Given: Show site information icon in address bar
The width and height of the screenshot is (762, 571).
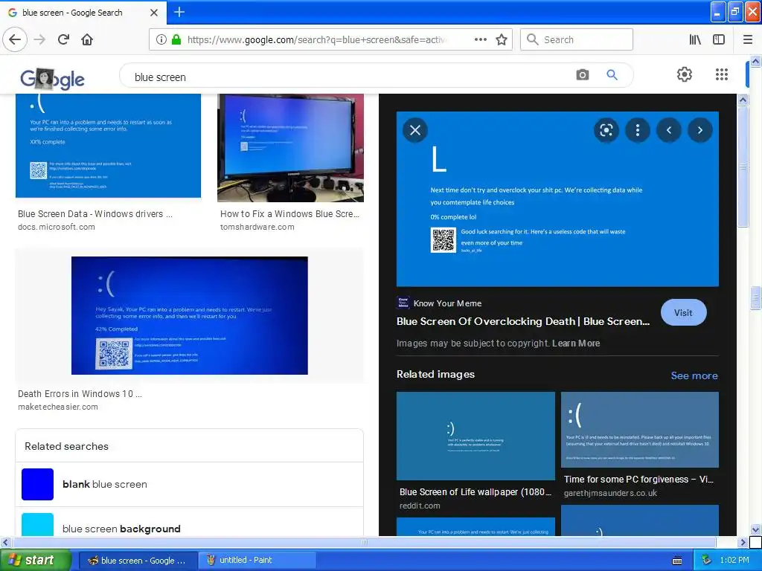Looking at the screenshot, I should (x=161, y=39).
